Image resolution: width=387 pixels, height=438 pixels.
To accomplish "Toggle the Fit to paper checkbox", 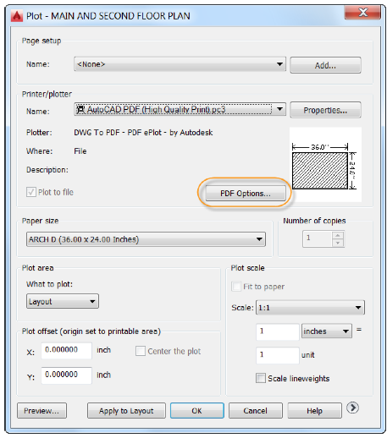I will pyautogui.click(x=236, y=287).
